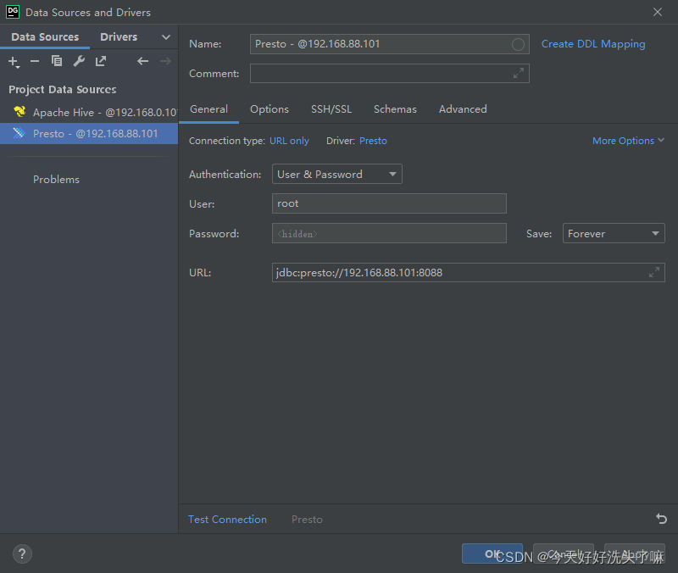Screen dimensions: 678x573
Task: Open the tabs overflow chevron beside Drivers
Action: tap(165, 37)
